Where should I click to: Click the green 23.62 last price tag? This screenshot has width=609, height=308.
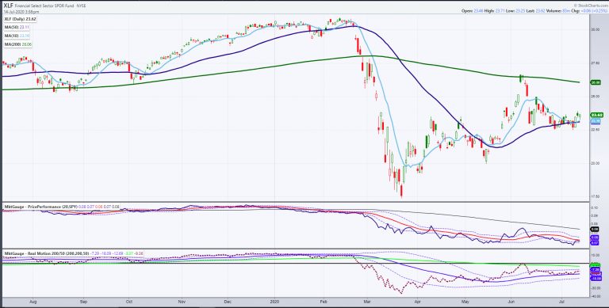click(x=596, y=116)
